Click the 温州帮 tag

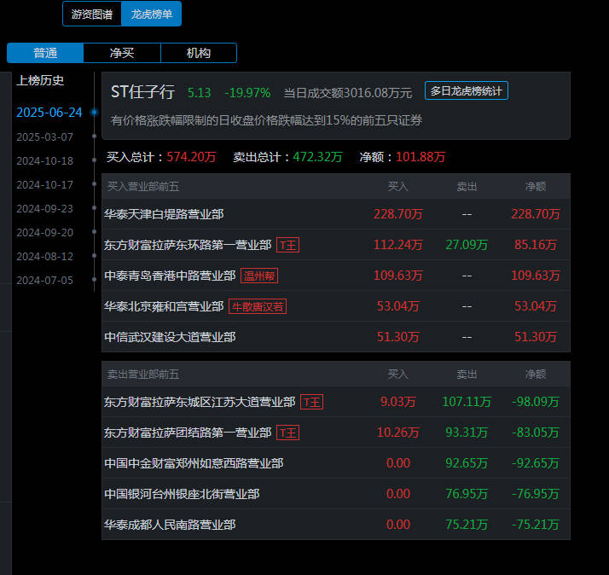point(259,276)
